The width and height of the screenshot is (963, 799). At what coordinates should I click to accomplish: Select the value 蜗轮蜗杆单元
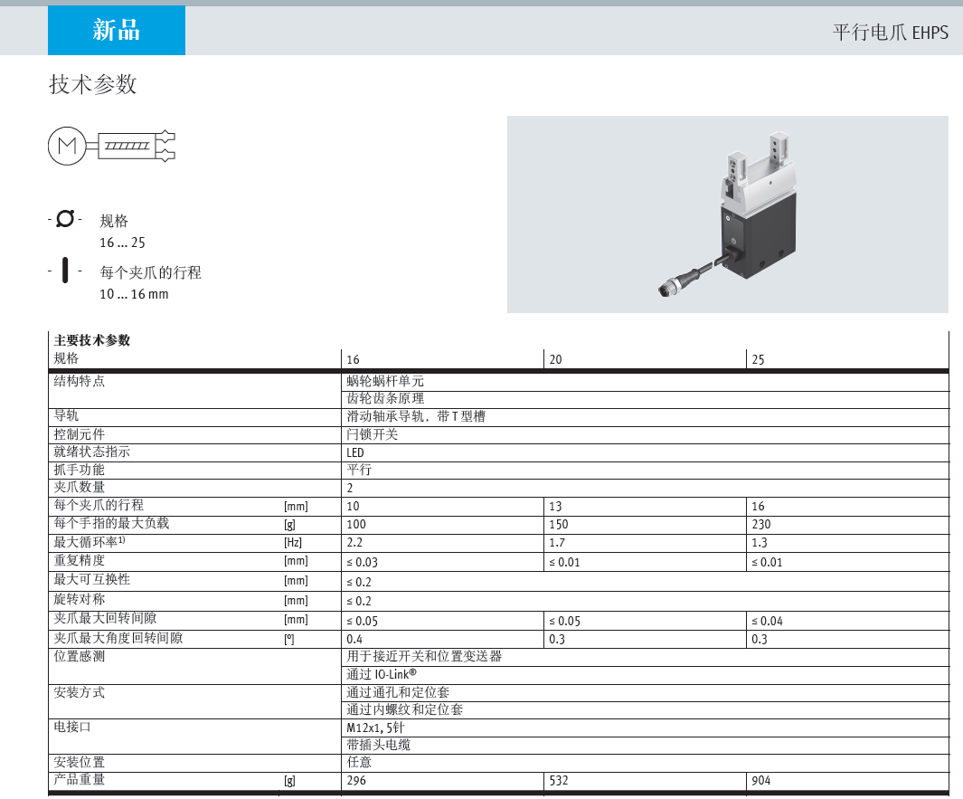click(385, 381)
